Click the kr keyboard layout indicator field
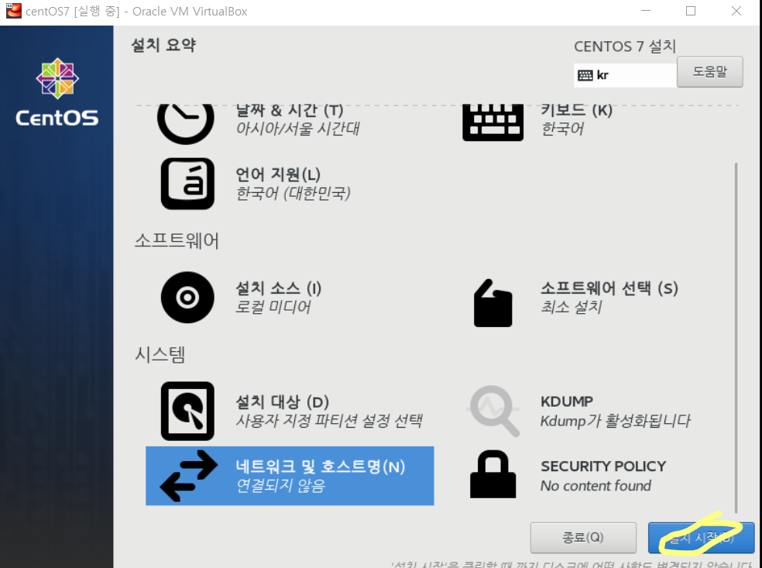The width and height of the screenshot is (762, 568). [625, 75]
